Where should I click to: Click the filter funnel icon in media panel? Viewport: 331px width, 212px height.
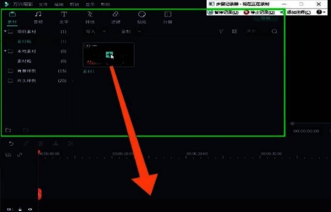coord(221,31)
